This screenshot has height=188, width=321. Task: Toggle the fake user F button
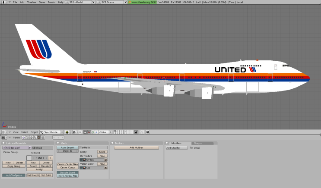(30, 147)
